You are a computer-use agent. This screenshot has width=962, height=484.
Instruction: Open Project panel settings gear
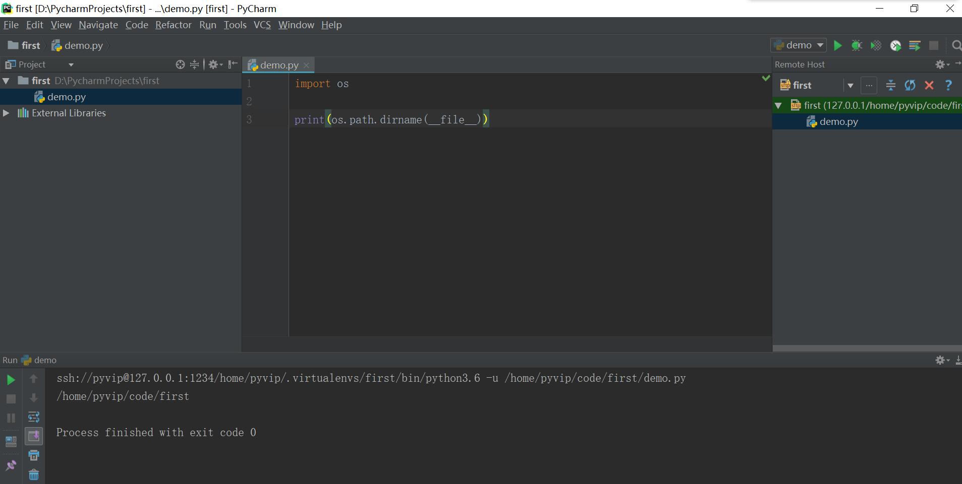tap(215, 64)
